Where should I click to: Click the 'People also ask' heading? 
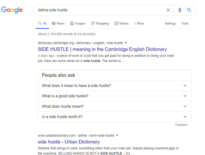coord(59,75)
